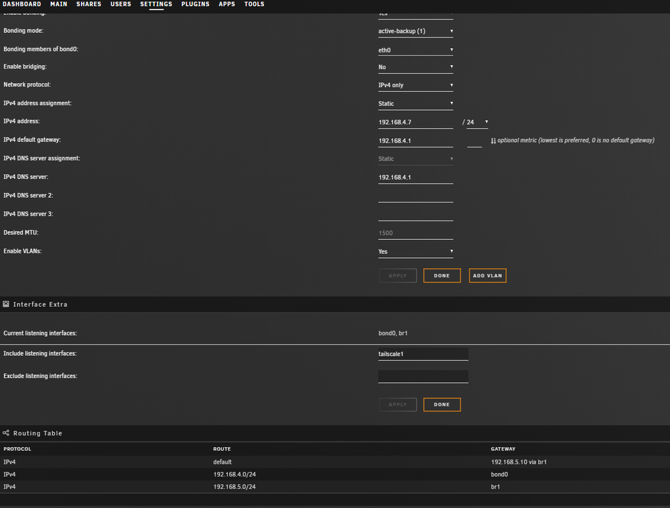670x508 pixels.
Task: Open IPv4 DNS server assignment dropdown
Action: tap(415, 159)
